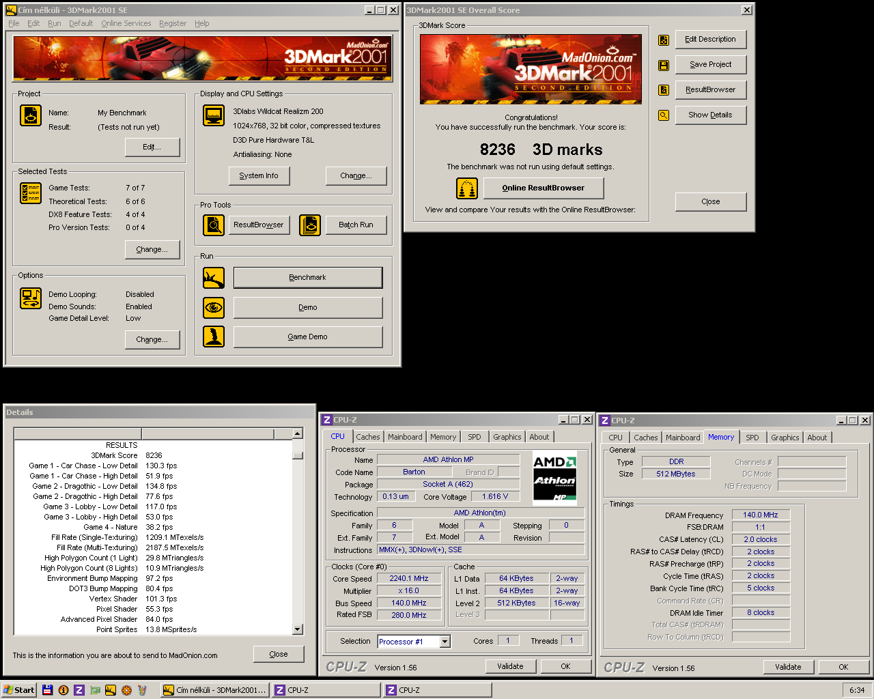This screenshot has width=874, height=699.
Task: Click the DRAM Frequency field 140.0 MHz
Action: (x=761, y=515)
